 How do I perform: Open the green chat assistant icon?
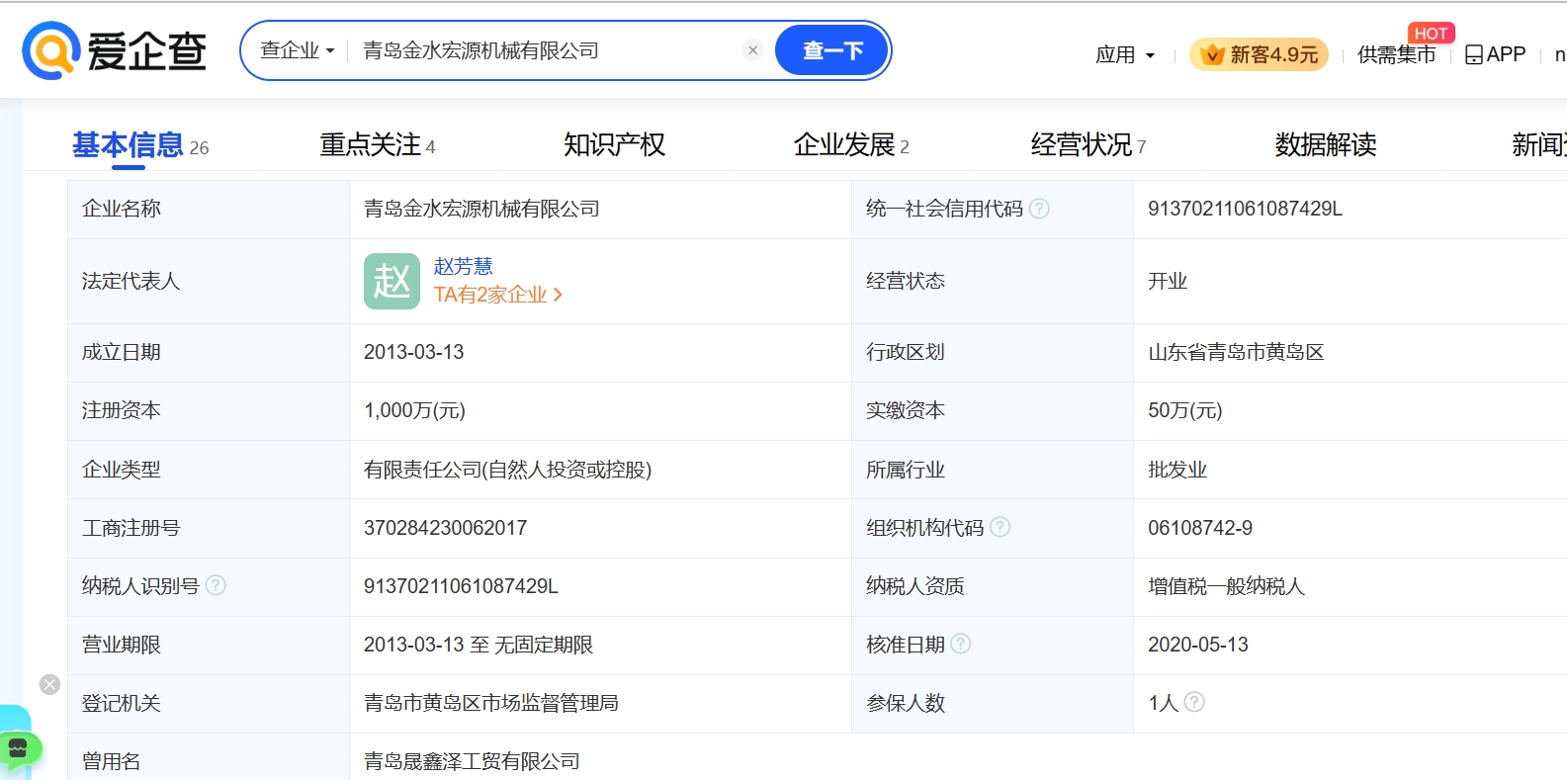coord(19,748)
